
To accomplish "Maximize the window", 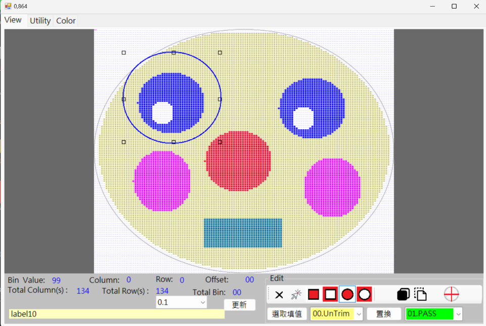I will tap(454, 6).
